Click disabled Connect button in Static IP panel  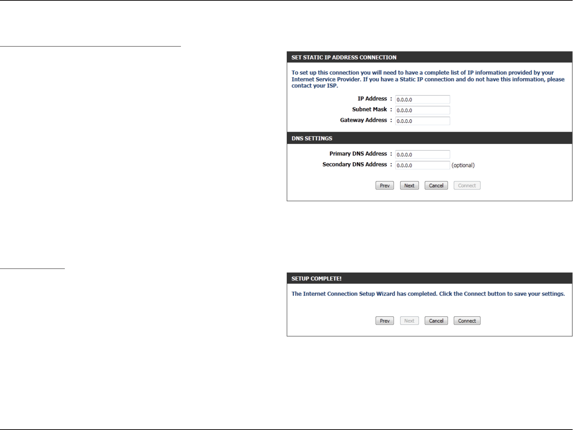[x=467, y=186]
